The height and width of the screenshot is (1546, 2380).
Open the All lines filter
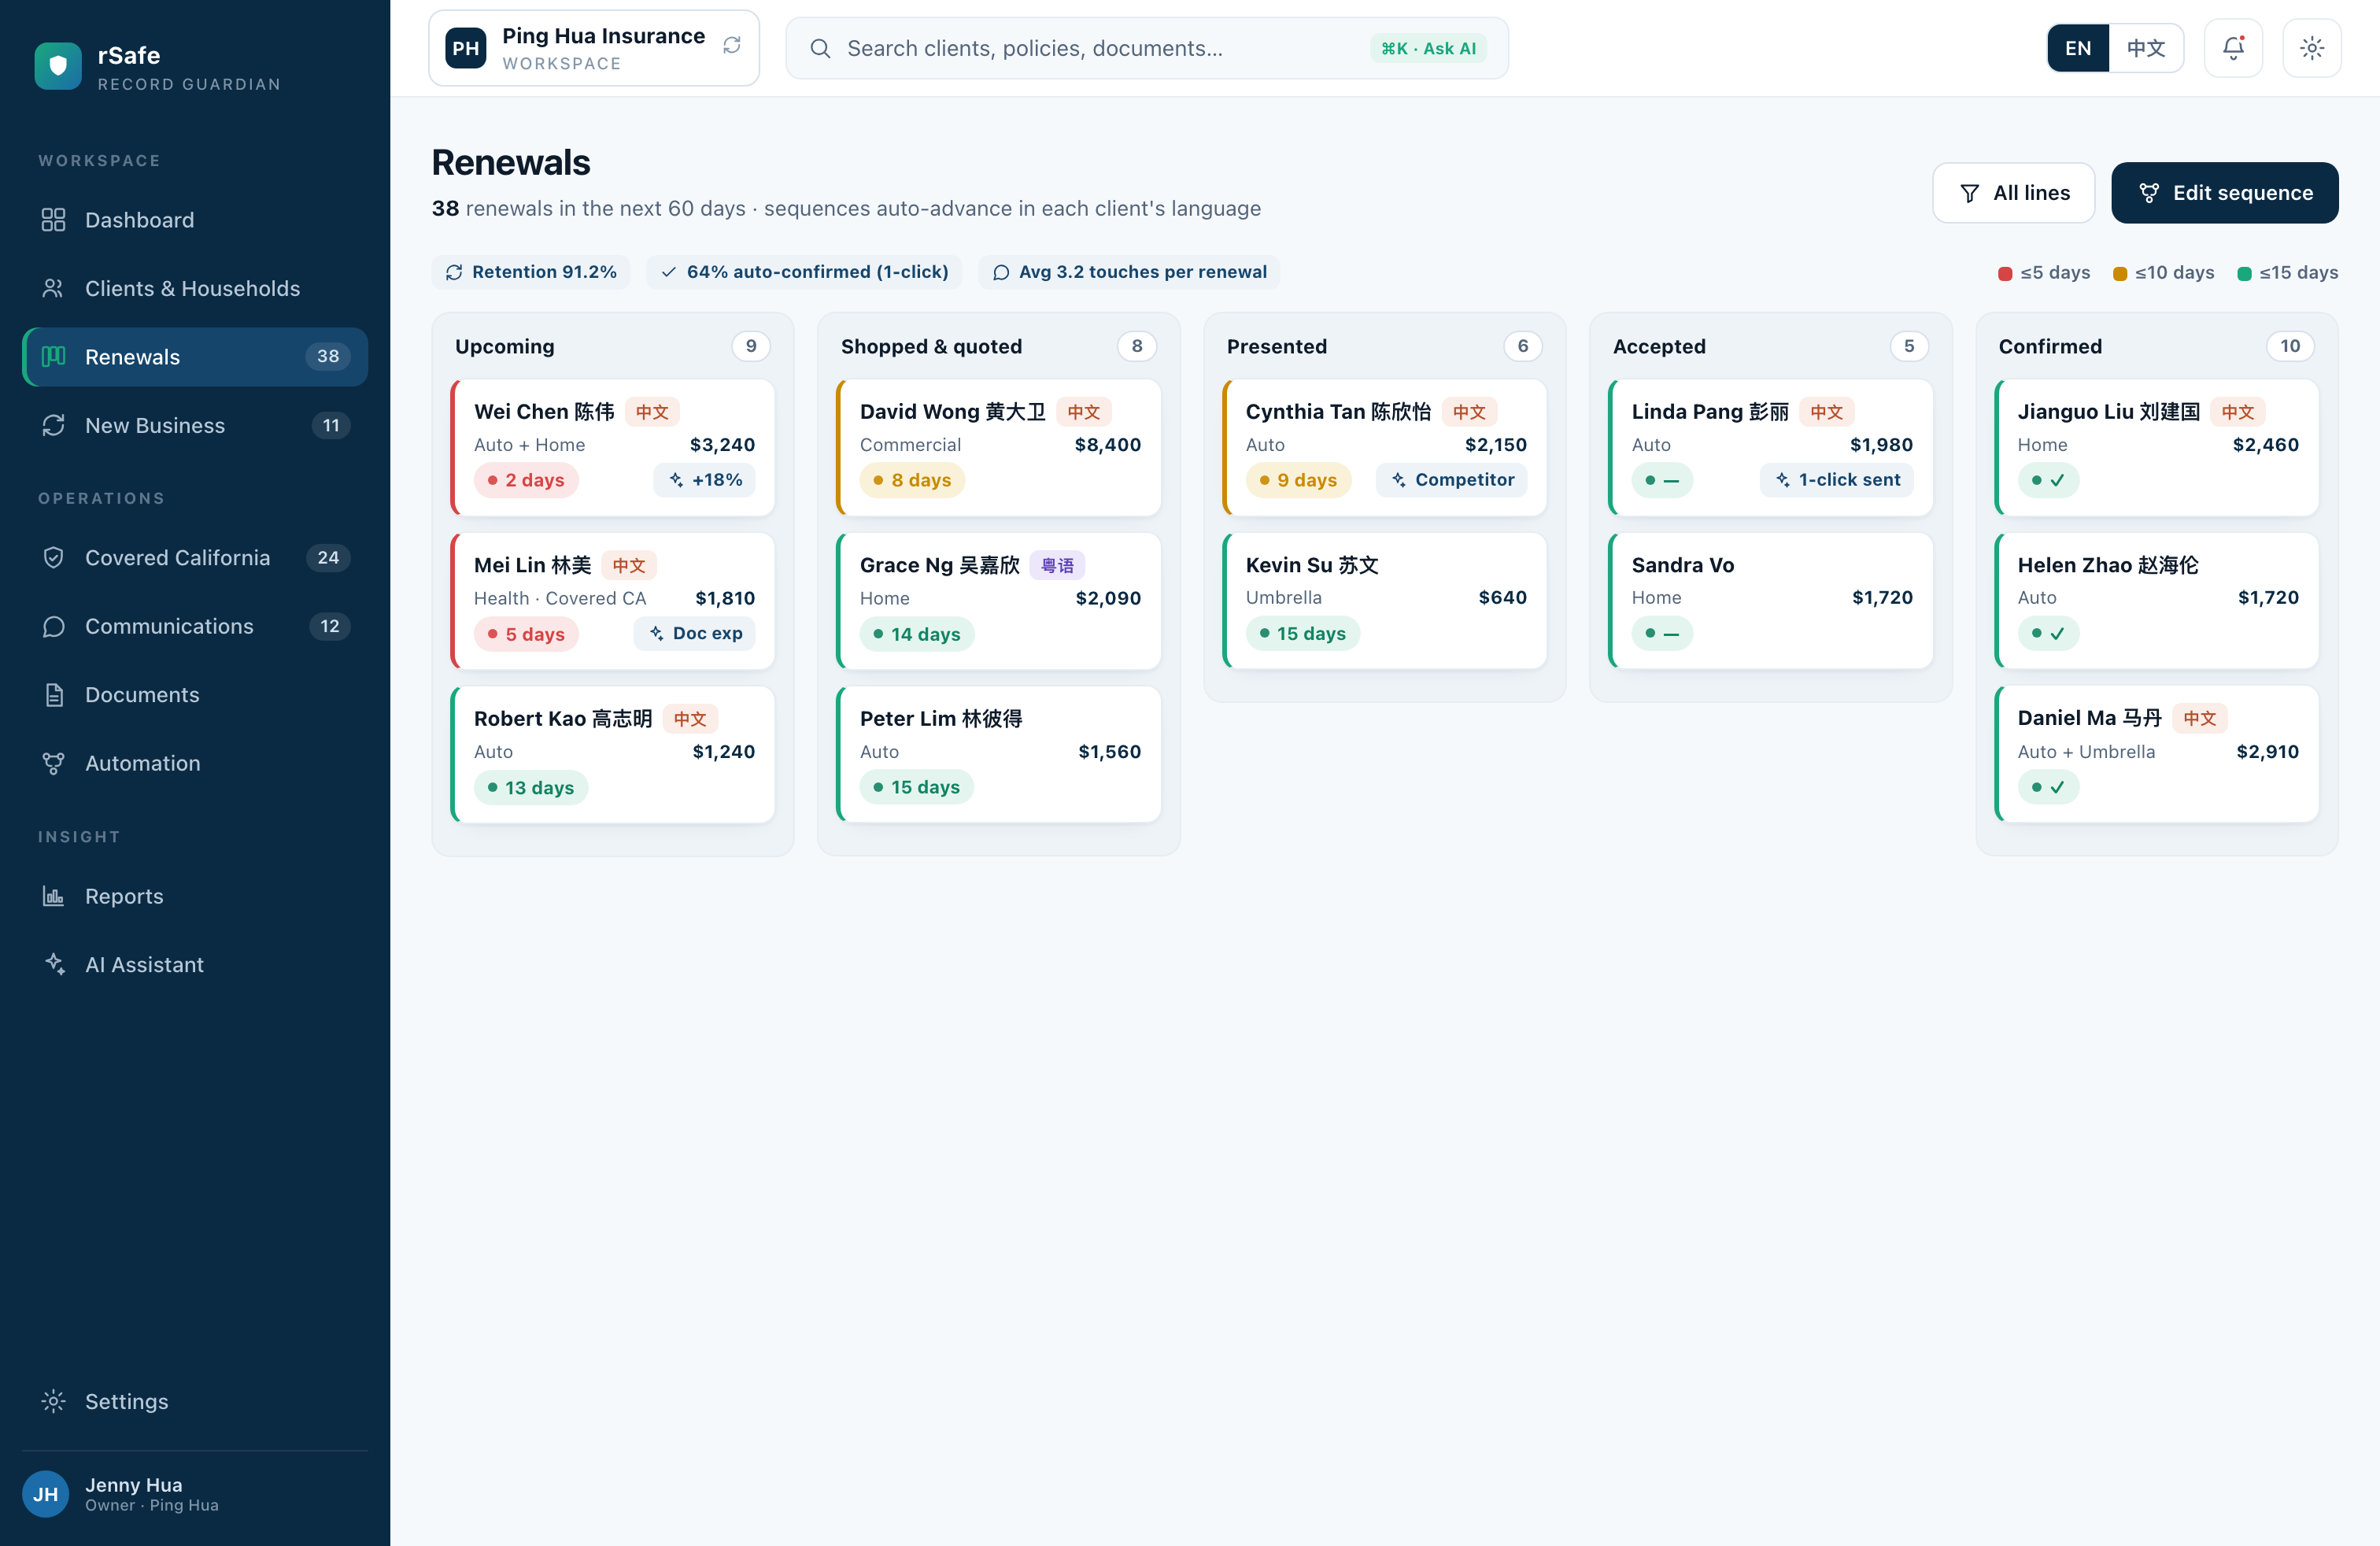pos(2014,193)
